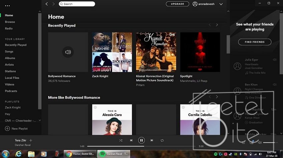Viewport: 283px width, 158px height.
Task: Pause the currently playing track
Action: click(141, 140)
